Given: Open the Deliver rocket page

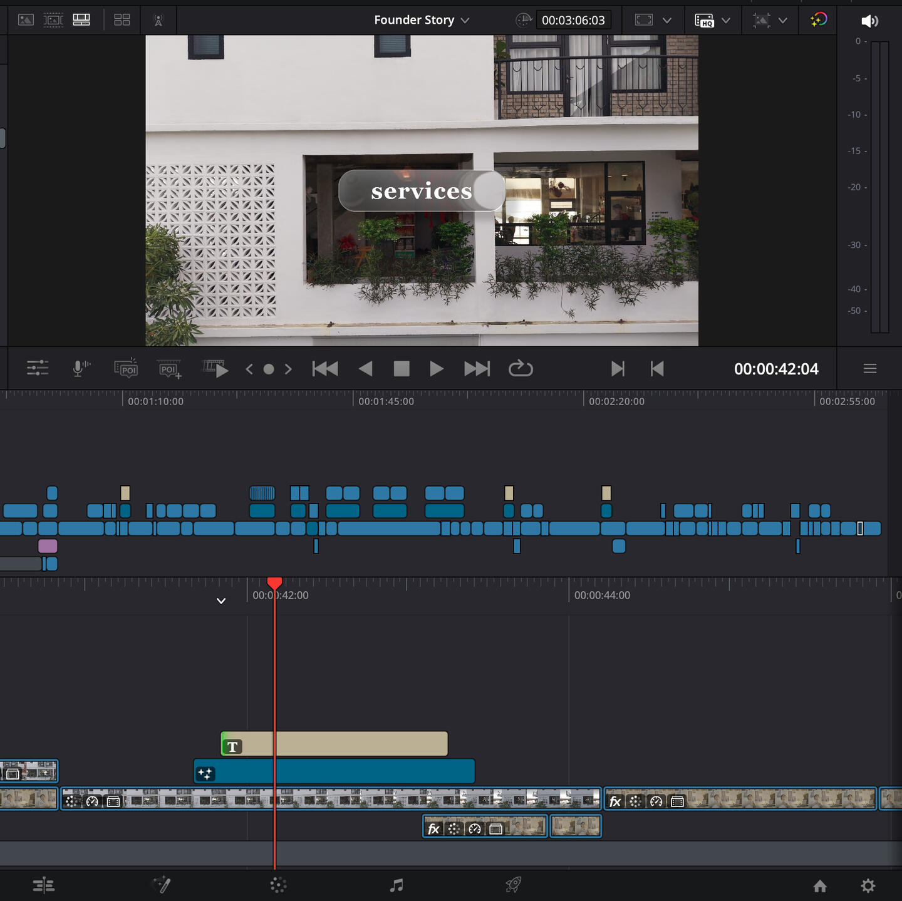Looking at the screenshot, I should pos(513,885).
